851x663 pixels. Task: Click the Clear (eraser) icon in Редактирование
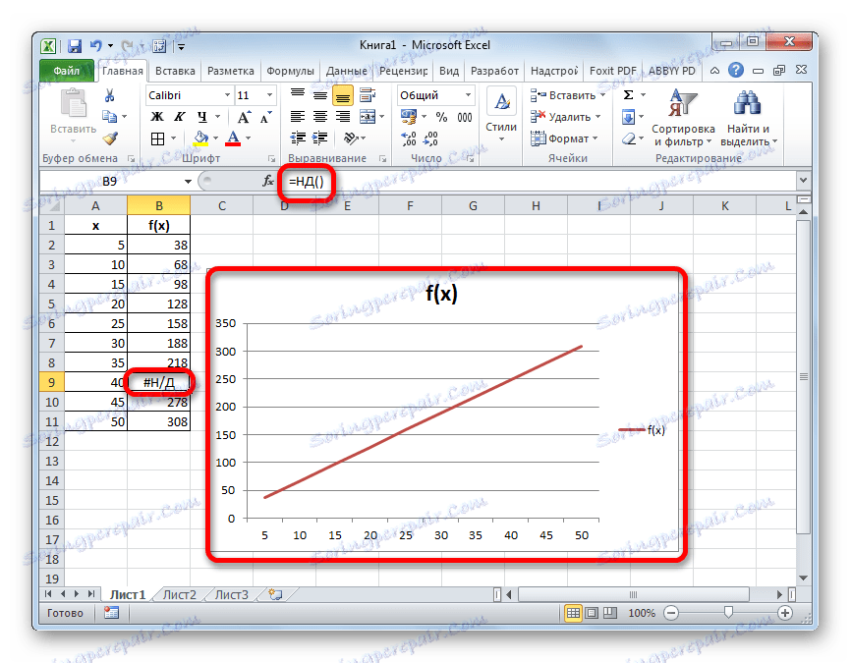point(628,138)
